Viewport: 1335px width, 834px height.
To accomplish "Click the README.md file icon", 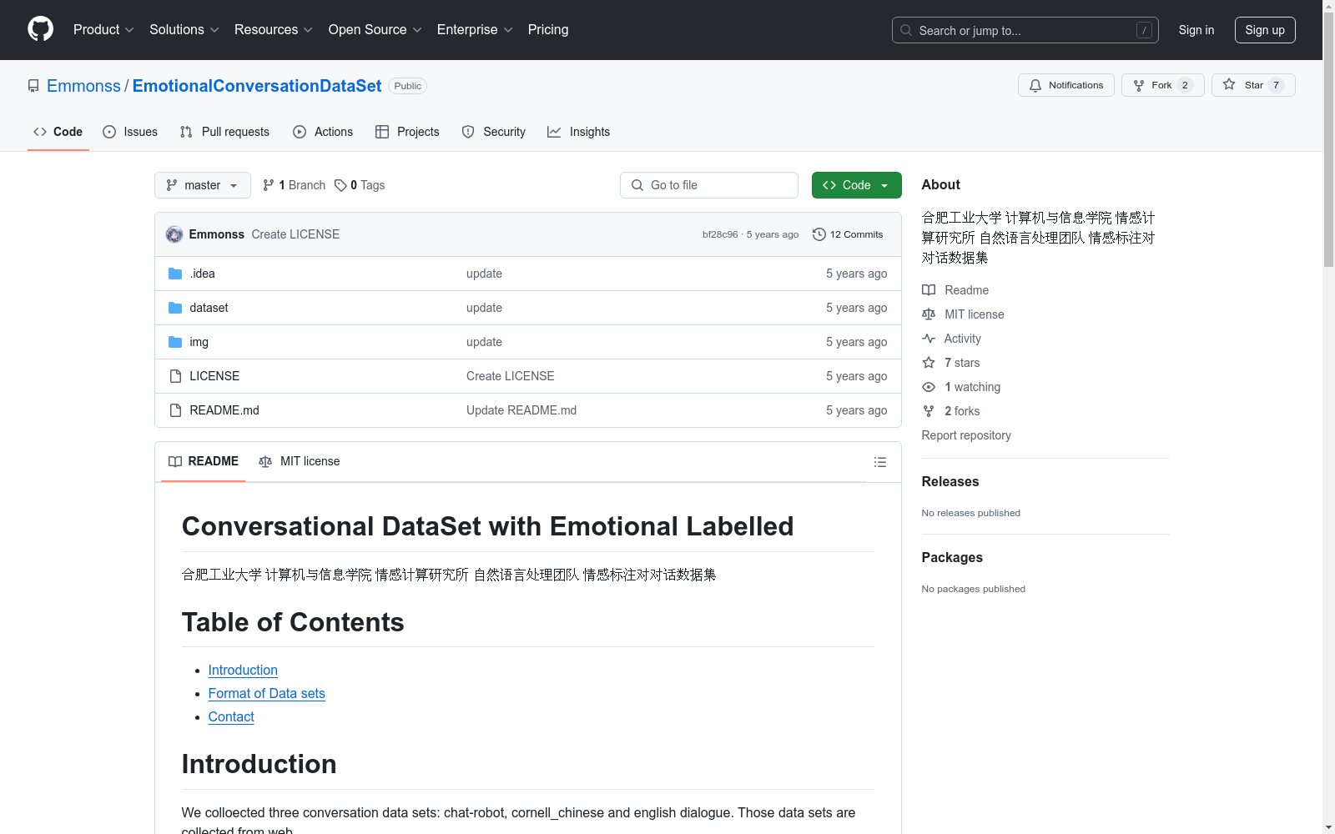I will pyautogui.click(x=175, y=410).
